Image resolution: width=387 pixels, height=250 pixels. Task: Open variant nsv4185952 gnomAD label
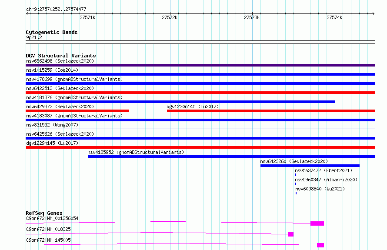tap(136, 152)
